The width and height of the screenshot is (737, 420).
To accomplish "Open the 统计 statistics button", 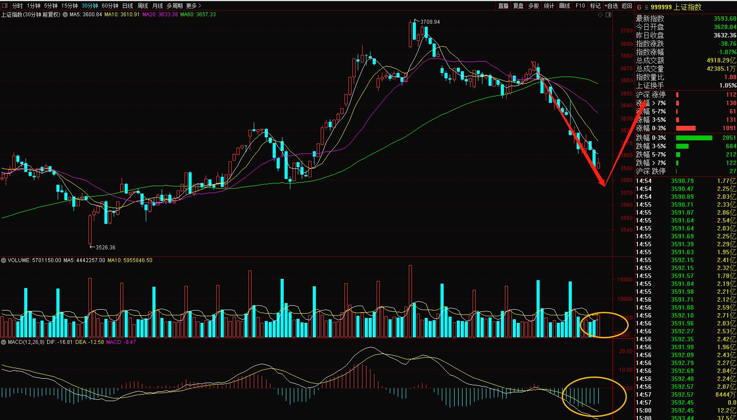I will (549, 6).
